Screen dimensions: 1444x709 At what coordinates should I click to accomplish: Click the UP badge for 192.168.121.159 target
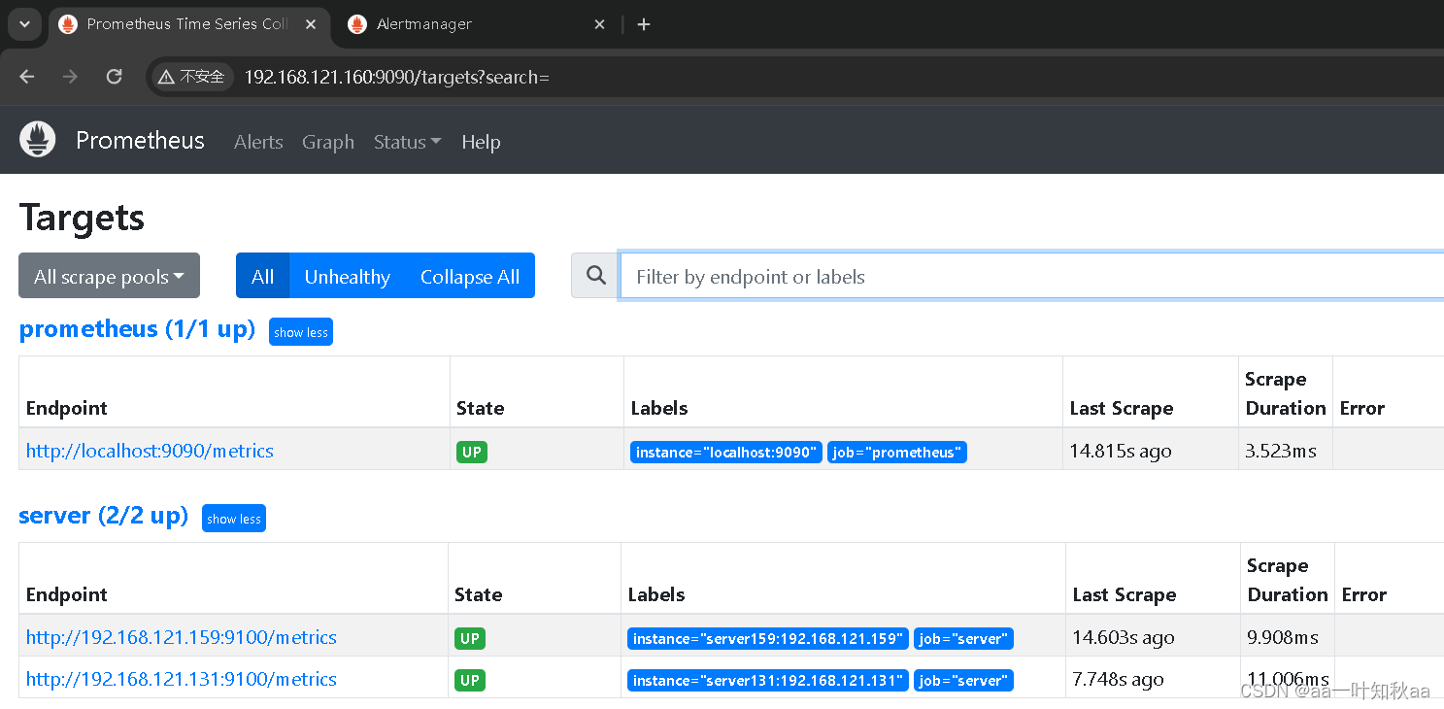(x=470, y=638)
